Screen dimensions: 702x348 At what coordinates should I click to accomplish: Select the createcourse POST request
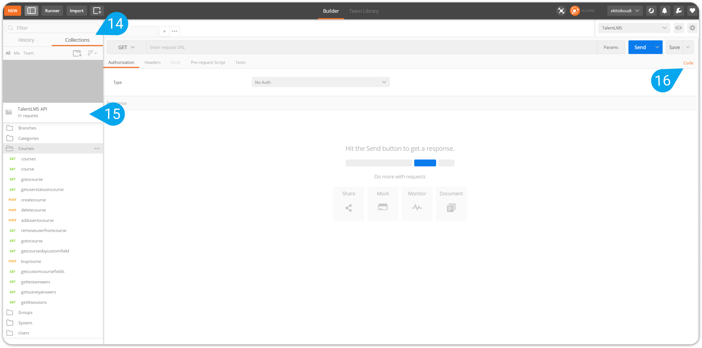(33, 200)
